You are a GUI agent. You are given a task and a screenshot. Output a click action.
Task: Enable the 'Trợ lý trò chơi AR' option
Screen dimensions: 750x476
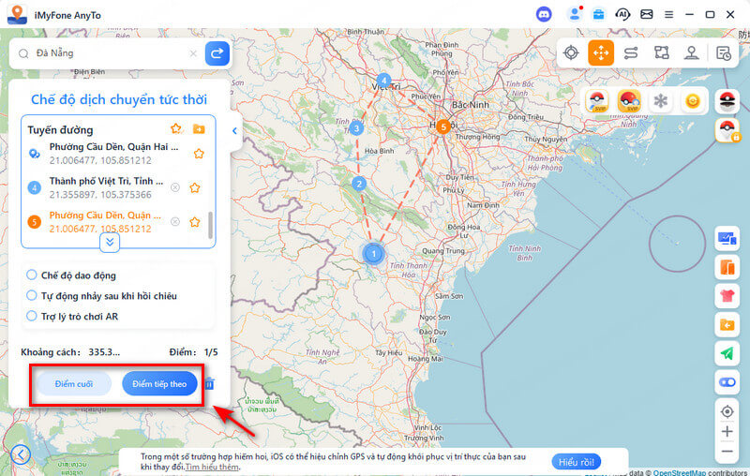pyautogui.click(x=32, y=316)
